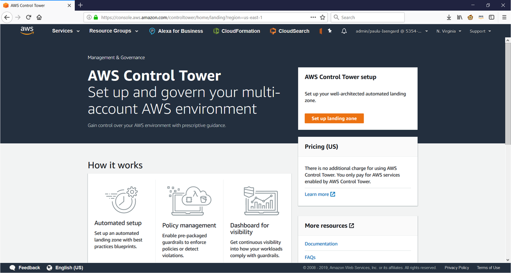Image resolution: width=511 pixels, height=273 pixels.
Task: Go back with browser back arrow
Action: (7, 17)
